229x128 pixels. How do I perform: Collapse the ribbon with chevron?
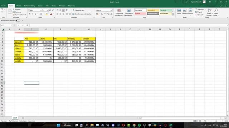(228, 17)
